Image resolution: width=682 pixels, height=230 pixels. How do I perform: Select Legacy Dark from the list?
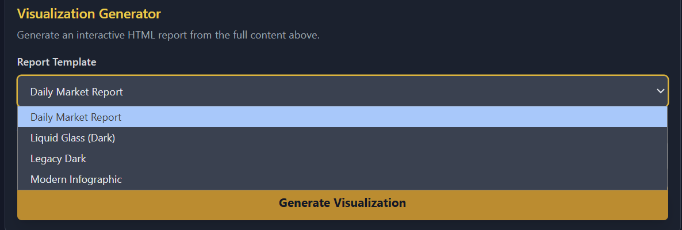tap(58, 159)
